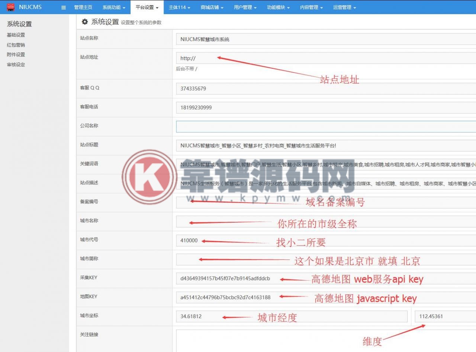
Task: Expand the 用户管理 dropdown menu
Action: (x=245, y=7)
